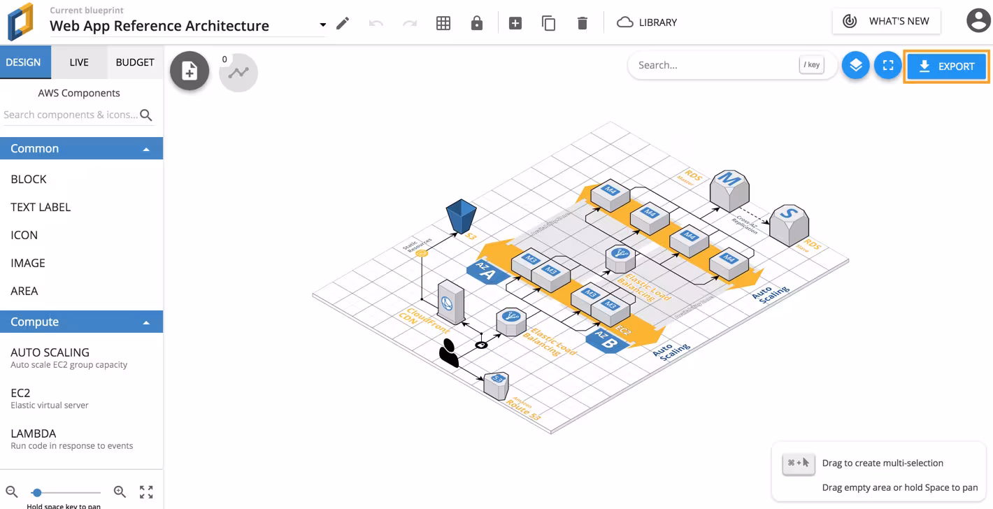The image size is (993, 509).
Task: Click the redo arrow icon
Action: [410, 23]
